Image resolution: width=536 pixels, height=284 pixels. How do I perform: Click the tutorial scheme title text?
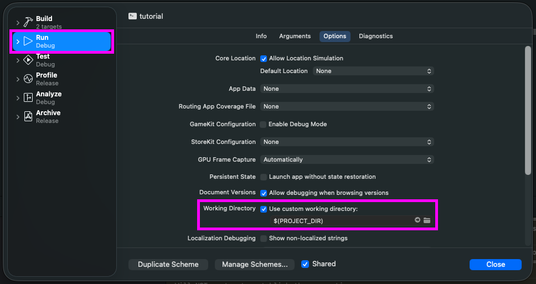pos(151,17)
